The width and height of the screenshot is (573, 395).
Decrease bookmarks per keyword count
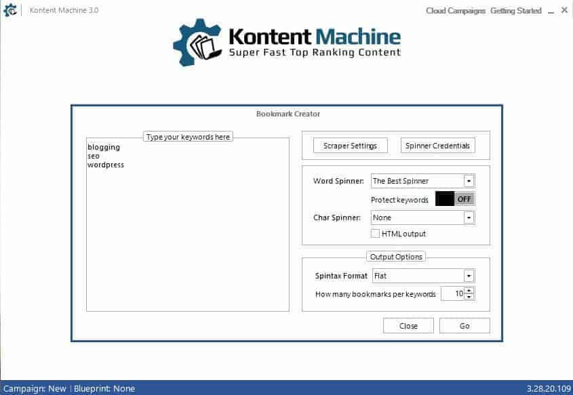click(x=469, y=297)
